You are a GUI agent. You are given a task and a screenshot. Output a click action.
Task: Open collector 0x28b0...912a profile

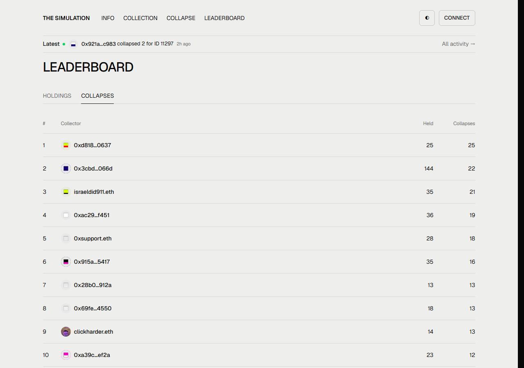(93, 285)
